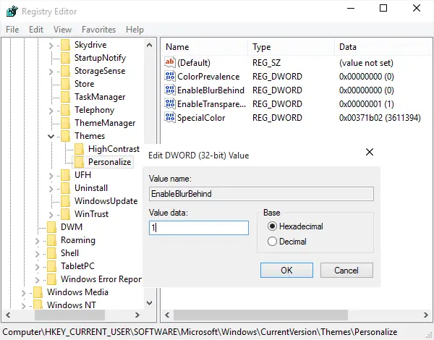Click the SpecialColor DWORD icon

(170, 117)
